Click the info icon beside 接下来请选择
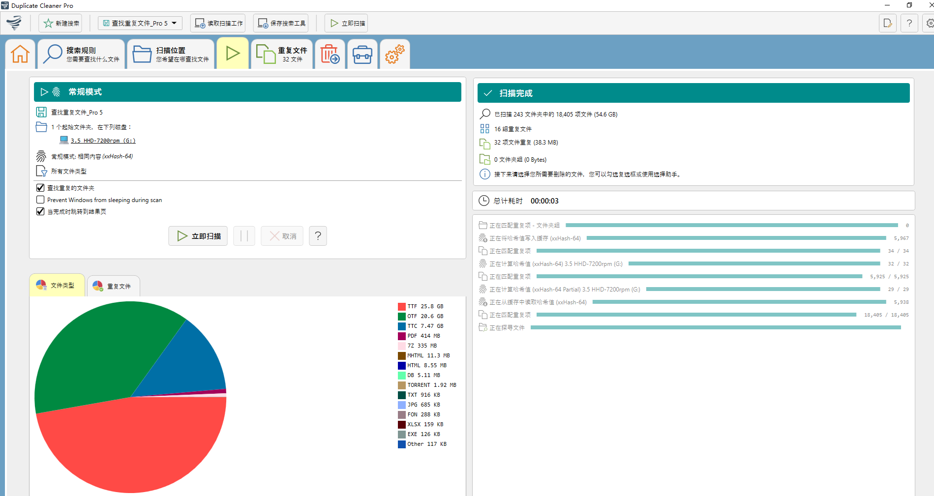Viewport: 934px width, 496px height. (485, 174)
